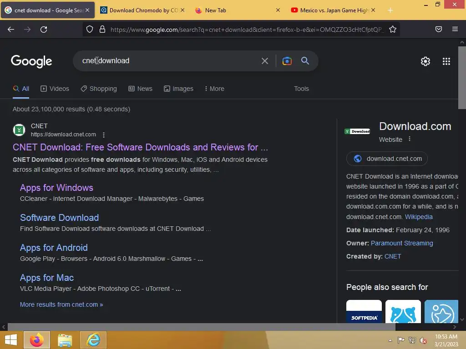Launch Internet Explorer from taskbar
Viewport: 466px width, 349px height.
(93, 340)
